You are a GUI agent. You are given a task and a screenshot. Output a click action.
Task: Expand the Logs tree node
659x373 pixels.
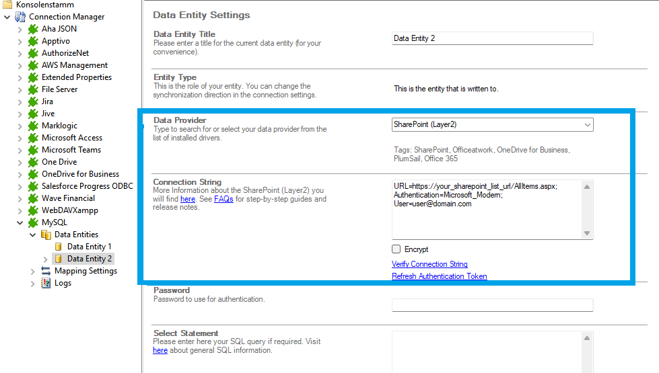[32, 284]
